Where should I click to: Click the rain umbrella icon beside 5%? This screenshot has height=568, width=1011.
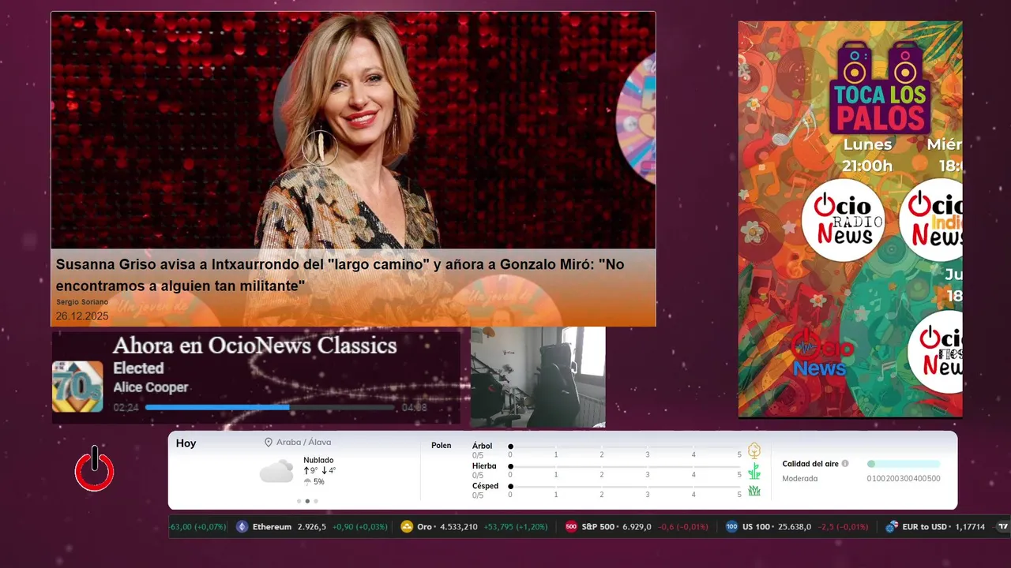click(307, 481)
